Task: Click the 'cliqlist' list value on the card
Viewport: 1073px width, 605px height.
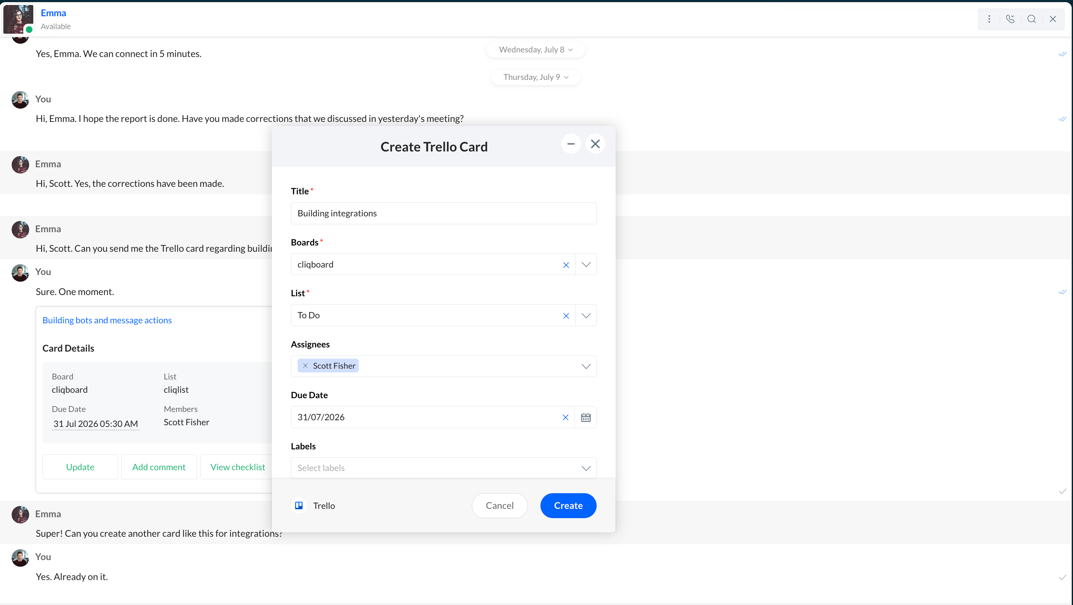Action: [x=176, y=390]
